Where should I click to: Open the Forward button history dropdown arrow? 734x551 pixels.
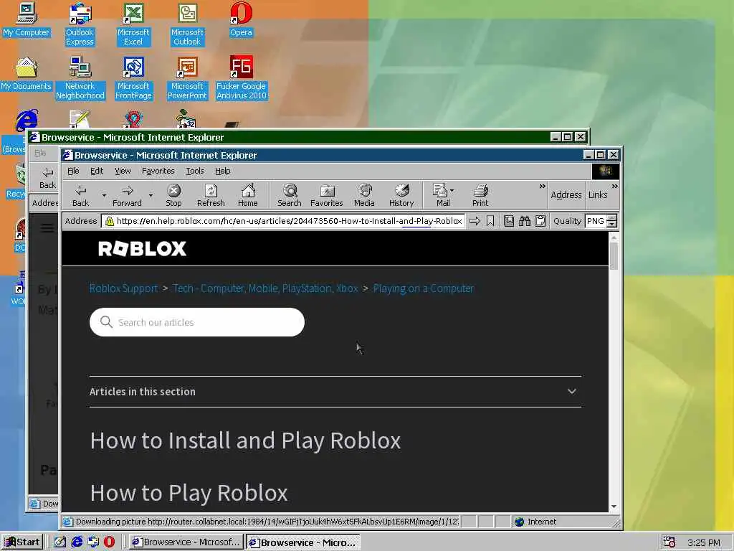pos(151,195)
